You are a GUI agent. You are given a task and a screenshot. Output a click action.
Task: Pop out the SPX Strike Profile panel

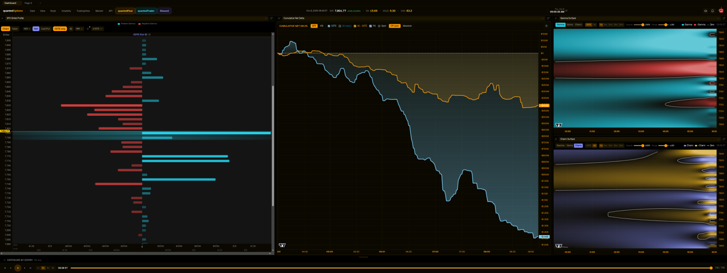[272, 18]
